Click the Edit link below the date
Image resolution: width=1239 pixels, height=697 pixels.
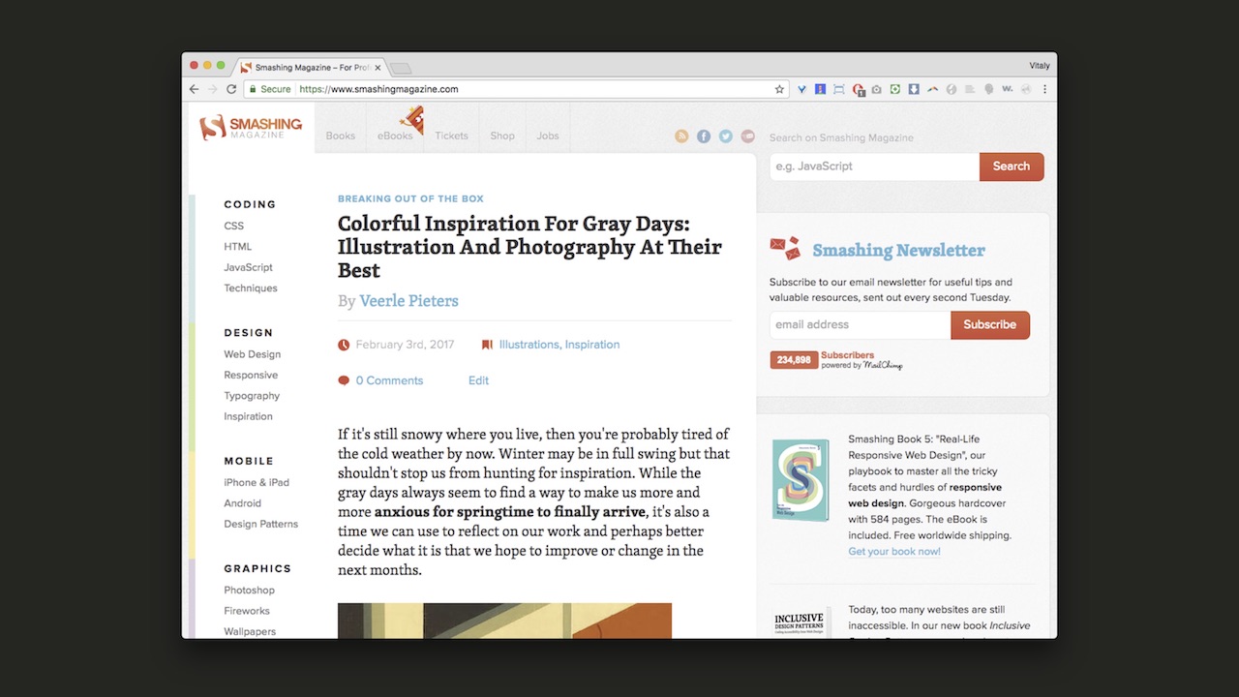(x=478, y=380)
